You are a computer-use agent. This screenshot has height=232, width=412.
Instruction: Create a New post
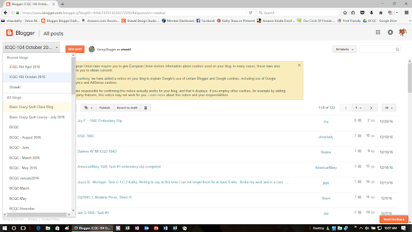(75, 49)
